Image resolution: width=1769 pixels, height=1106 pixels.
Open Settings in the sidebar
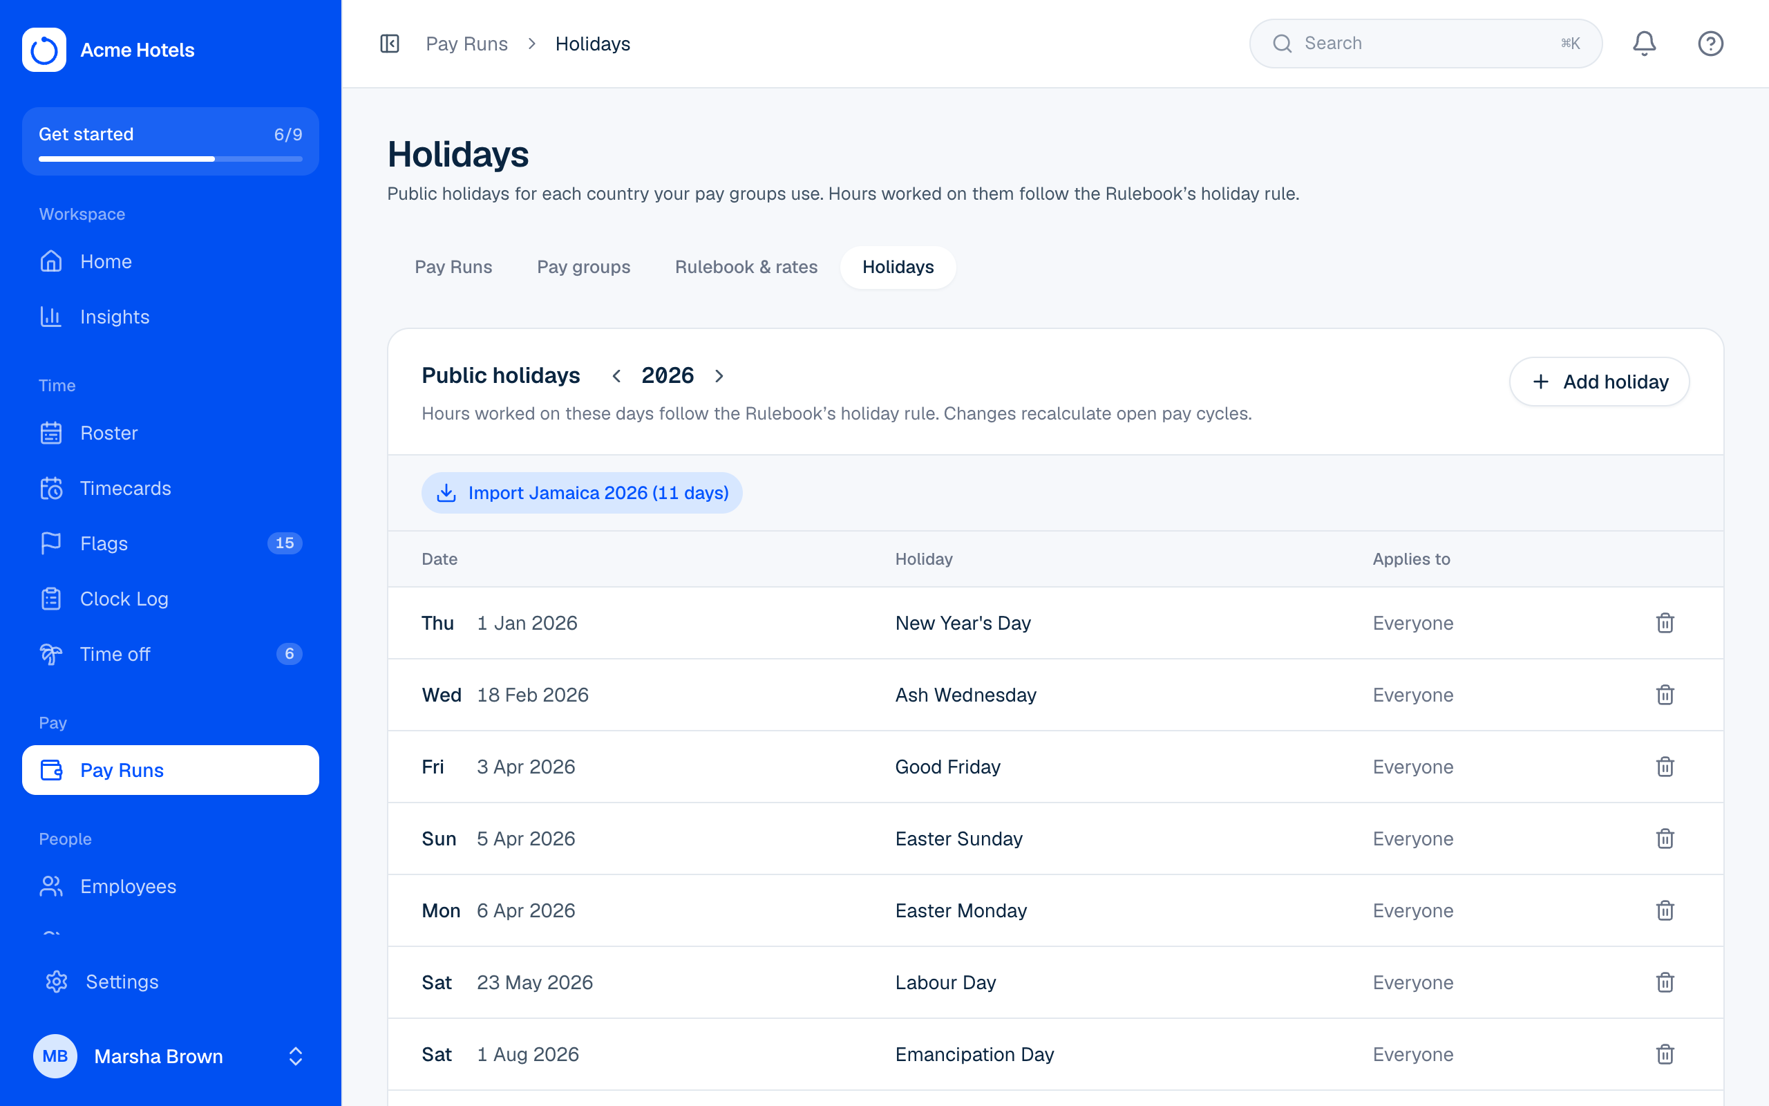coord(170,982)
